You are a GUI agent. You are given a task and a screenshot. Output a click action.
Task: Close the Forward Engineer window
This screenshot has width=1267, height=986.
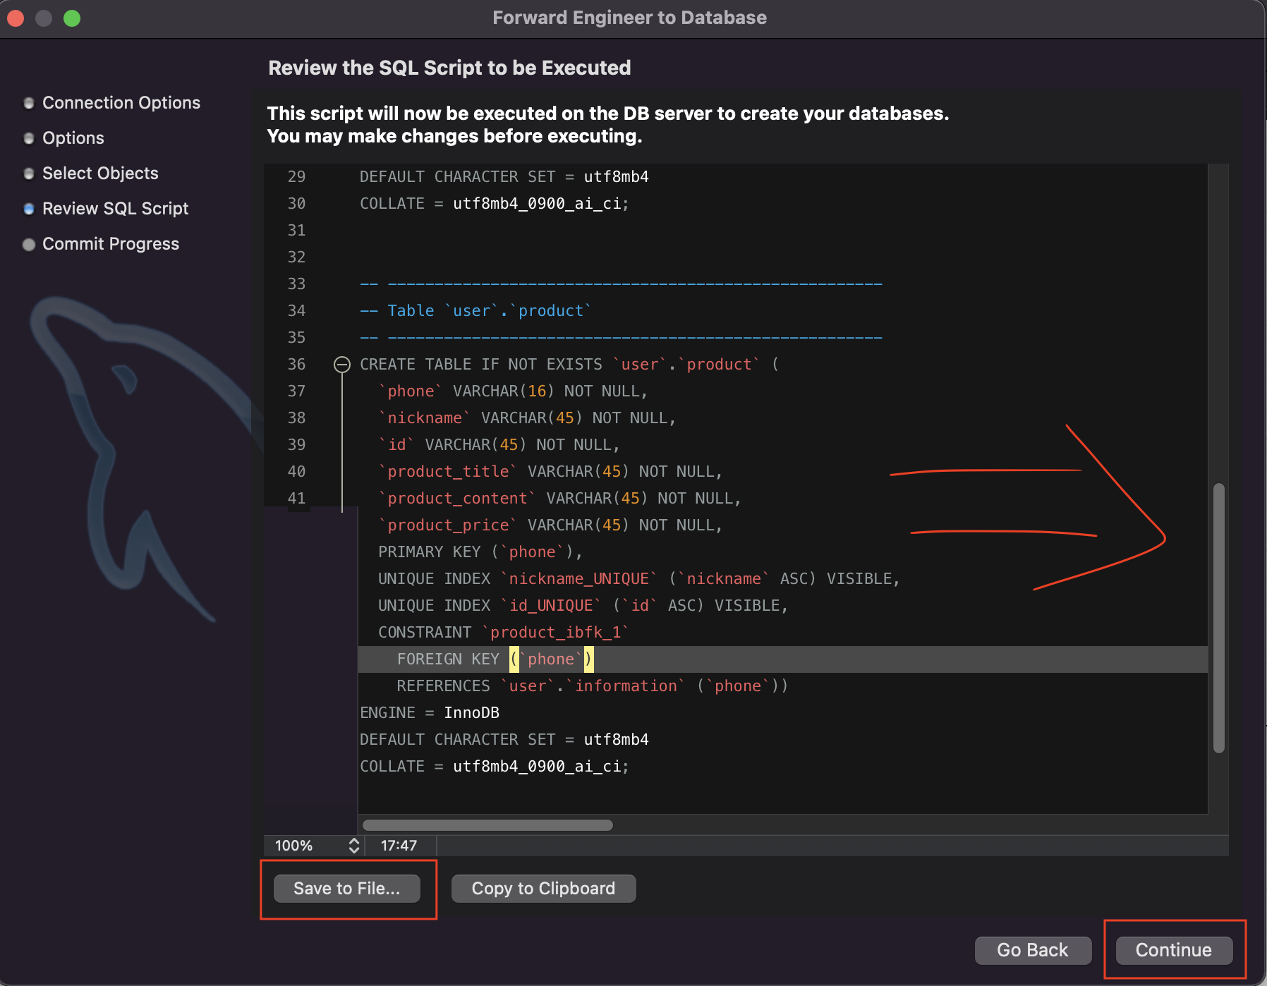[16, 18]
